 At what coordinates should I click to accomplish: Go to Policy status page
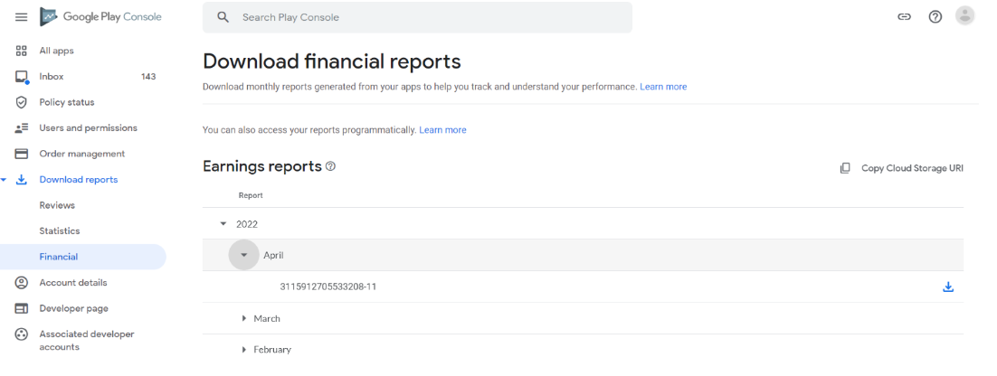(x=67, y=102)
